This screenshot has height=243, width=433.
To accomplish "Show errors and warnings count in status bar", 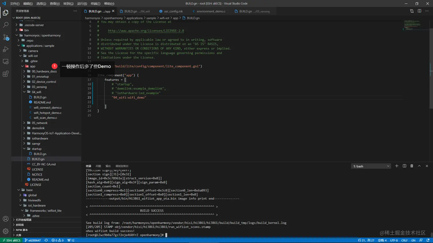I will [x=58, y=240].
